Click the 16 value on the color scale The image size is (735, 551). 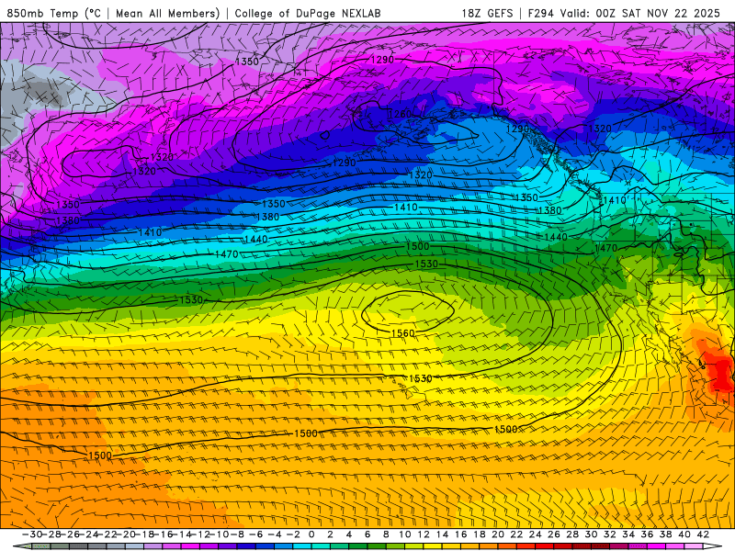click(x=461, y=534)
